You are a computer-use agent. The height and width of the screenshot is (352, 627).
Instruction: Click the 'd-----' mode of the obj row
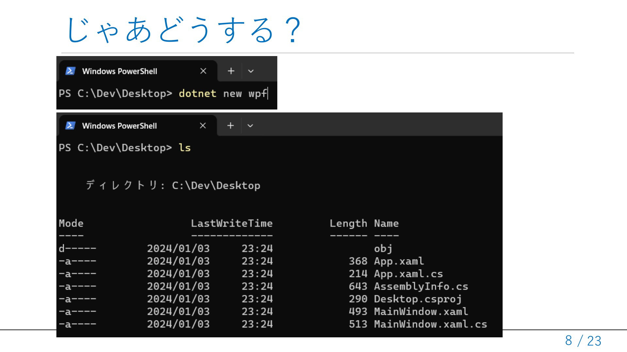(77, 249)
